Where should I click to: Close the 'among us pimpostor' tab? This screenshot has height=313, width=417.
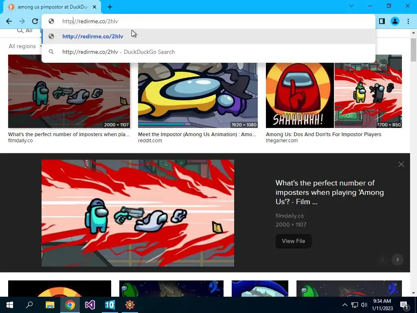94,7
